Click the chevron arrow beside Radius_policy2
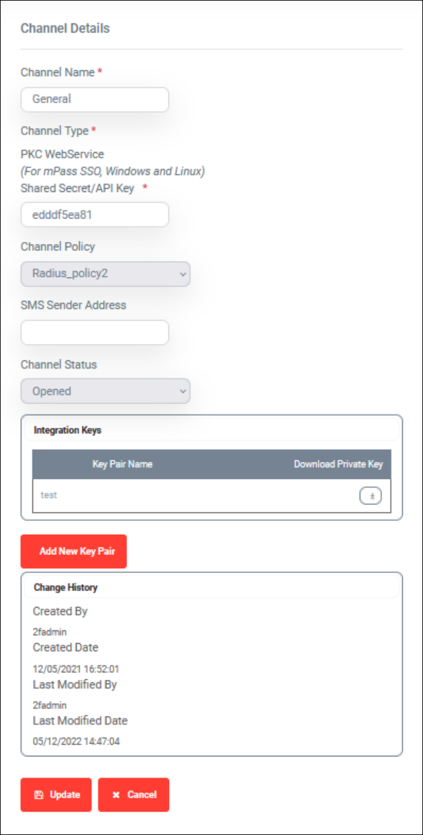Image resolution: width=423 pixels, height=835 pixels. [183, 274]
